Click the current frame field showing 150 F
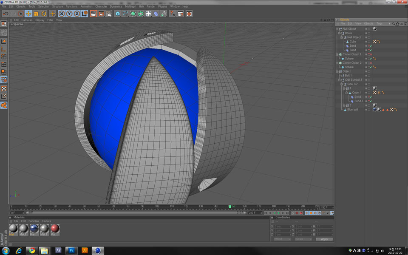Image resolution: width=408 pixels, height=255 pixels. tap(326, 208)
